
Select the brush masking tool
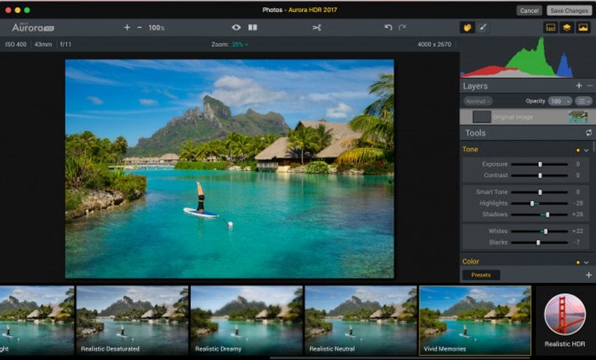pyautogui.click(x=482, y=28)
